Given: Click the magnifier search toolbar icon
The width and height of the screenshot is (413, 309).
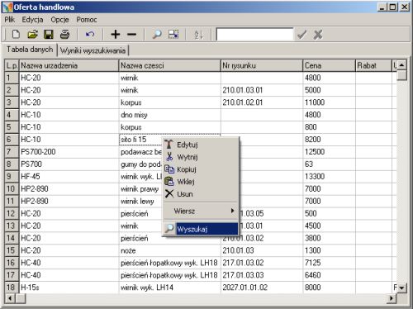Looking at the screenshot, I should (157, 35).
